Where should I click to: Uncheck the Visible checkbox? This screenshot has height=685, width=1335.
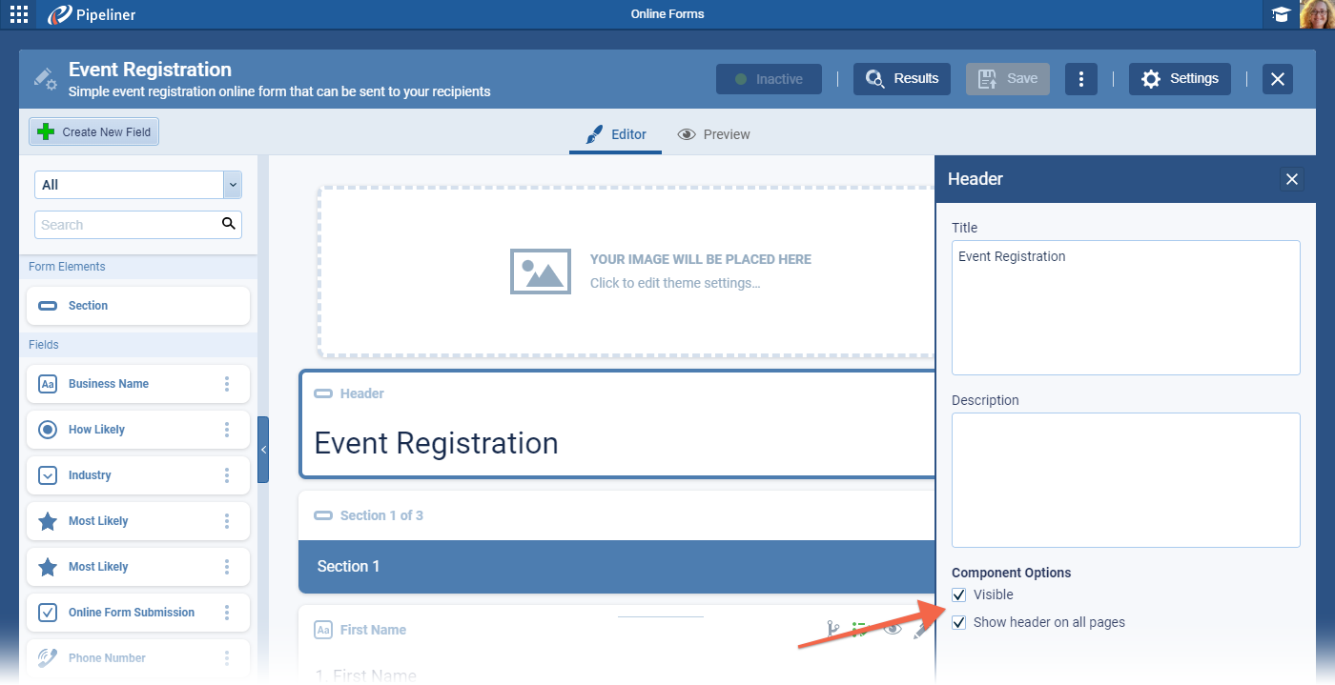coord(959,595)
